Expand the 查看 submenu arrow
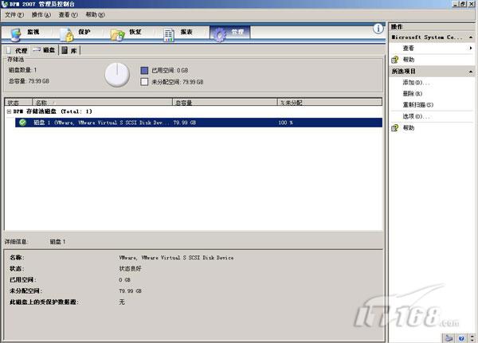Screen dimensions: 478x343 [471, 48]
